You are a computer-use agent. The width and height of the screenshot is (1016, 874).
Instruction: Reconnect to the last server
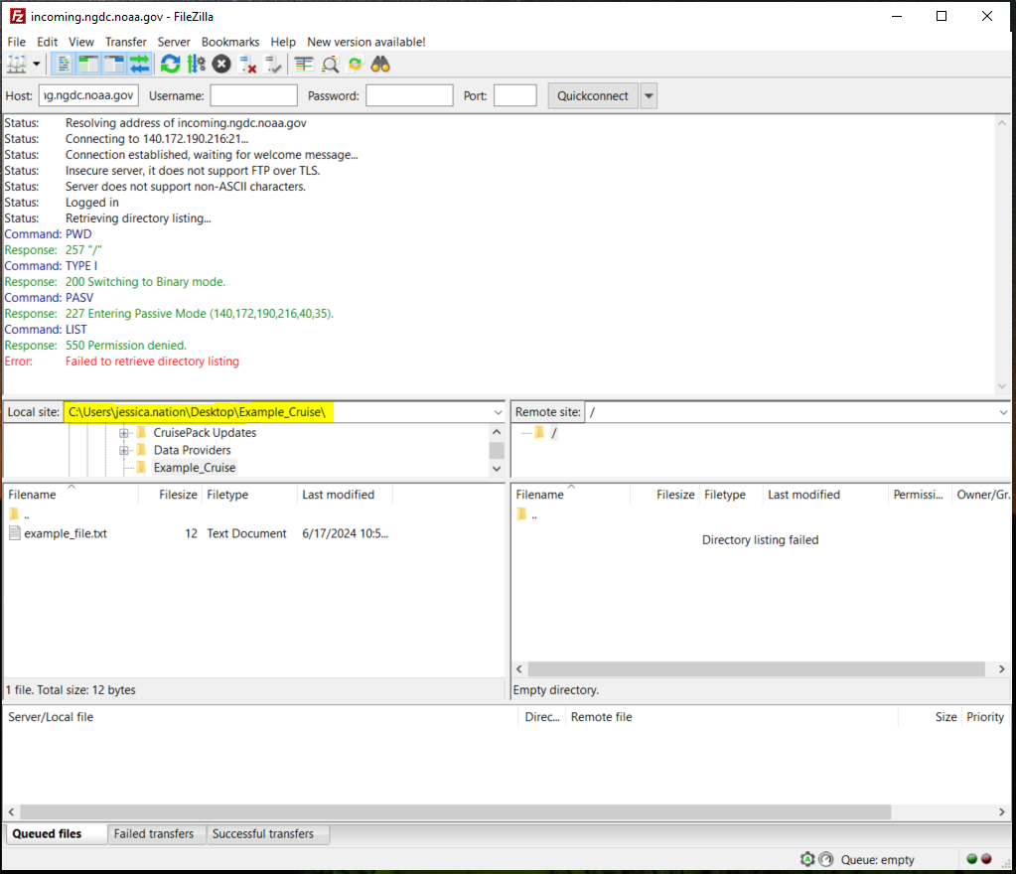tap(274, 65)
